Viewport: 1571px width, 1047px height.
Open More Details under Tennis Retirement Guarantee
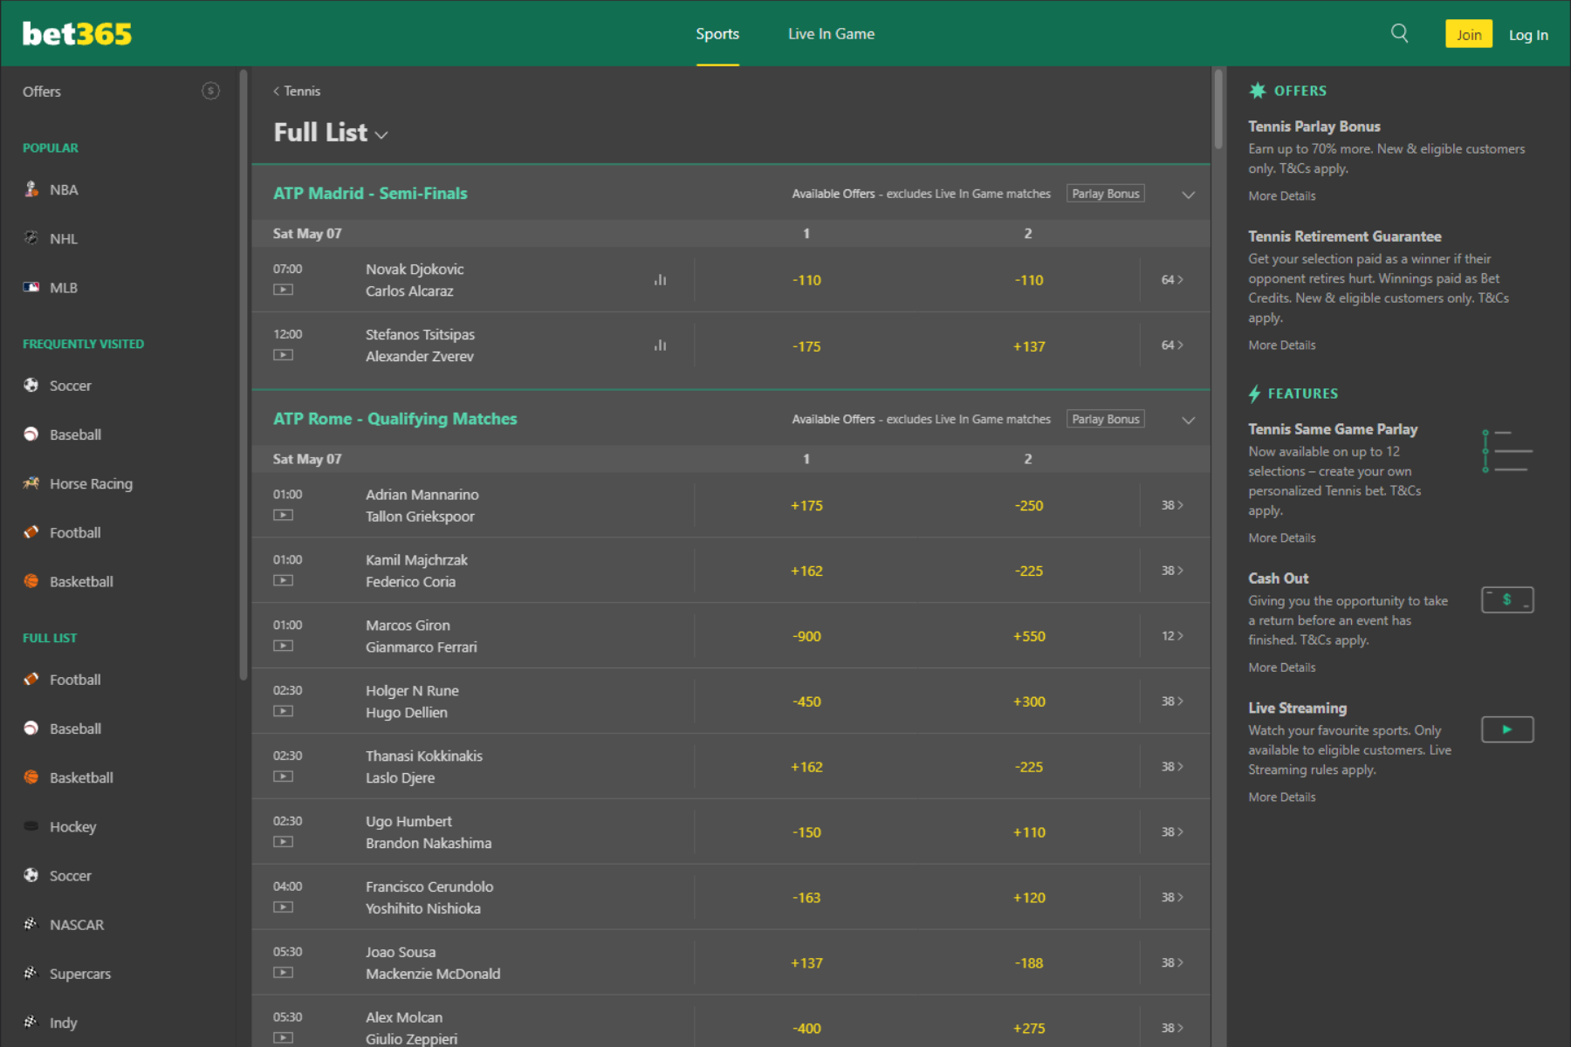pyautogui.click(x=1281, y=346)
